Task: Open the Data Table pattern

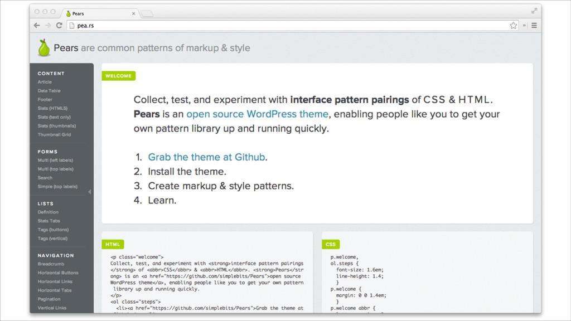Action: click(49, 91)
